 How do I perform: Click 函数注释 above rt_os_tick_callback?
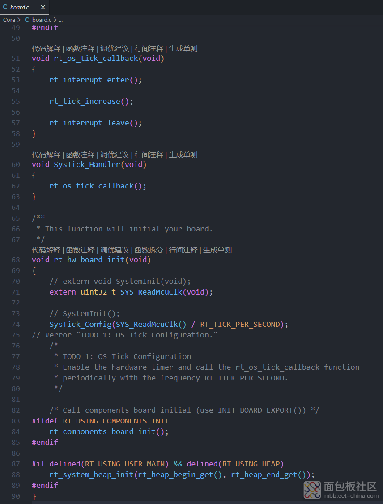pos(81,48)
